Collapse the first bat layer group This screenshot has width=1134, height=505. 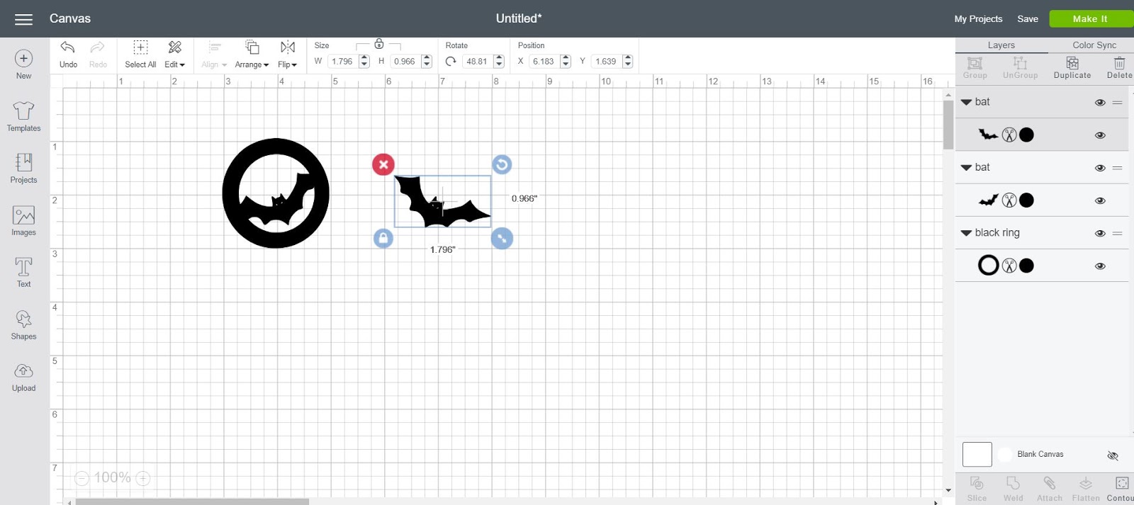click(x=966, y=102)
